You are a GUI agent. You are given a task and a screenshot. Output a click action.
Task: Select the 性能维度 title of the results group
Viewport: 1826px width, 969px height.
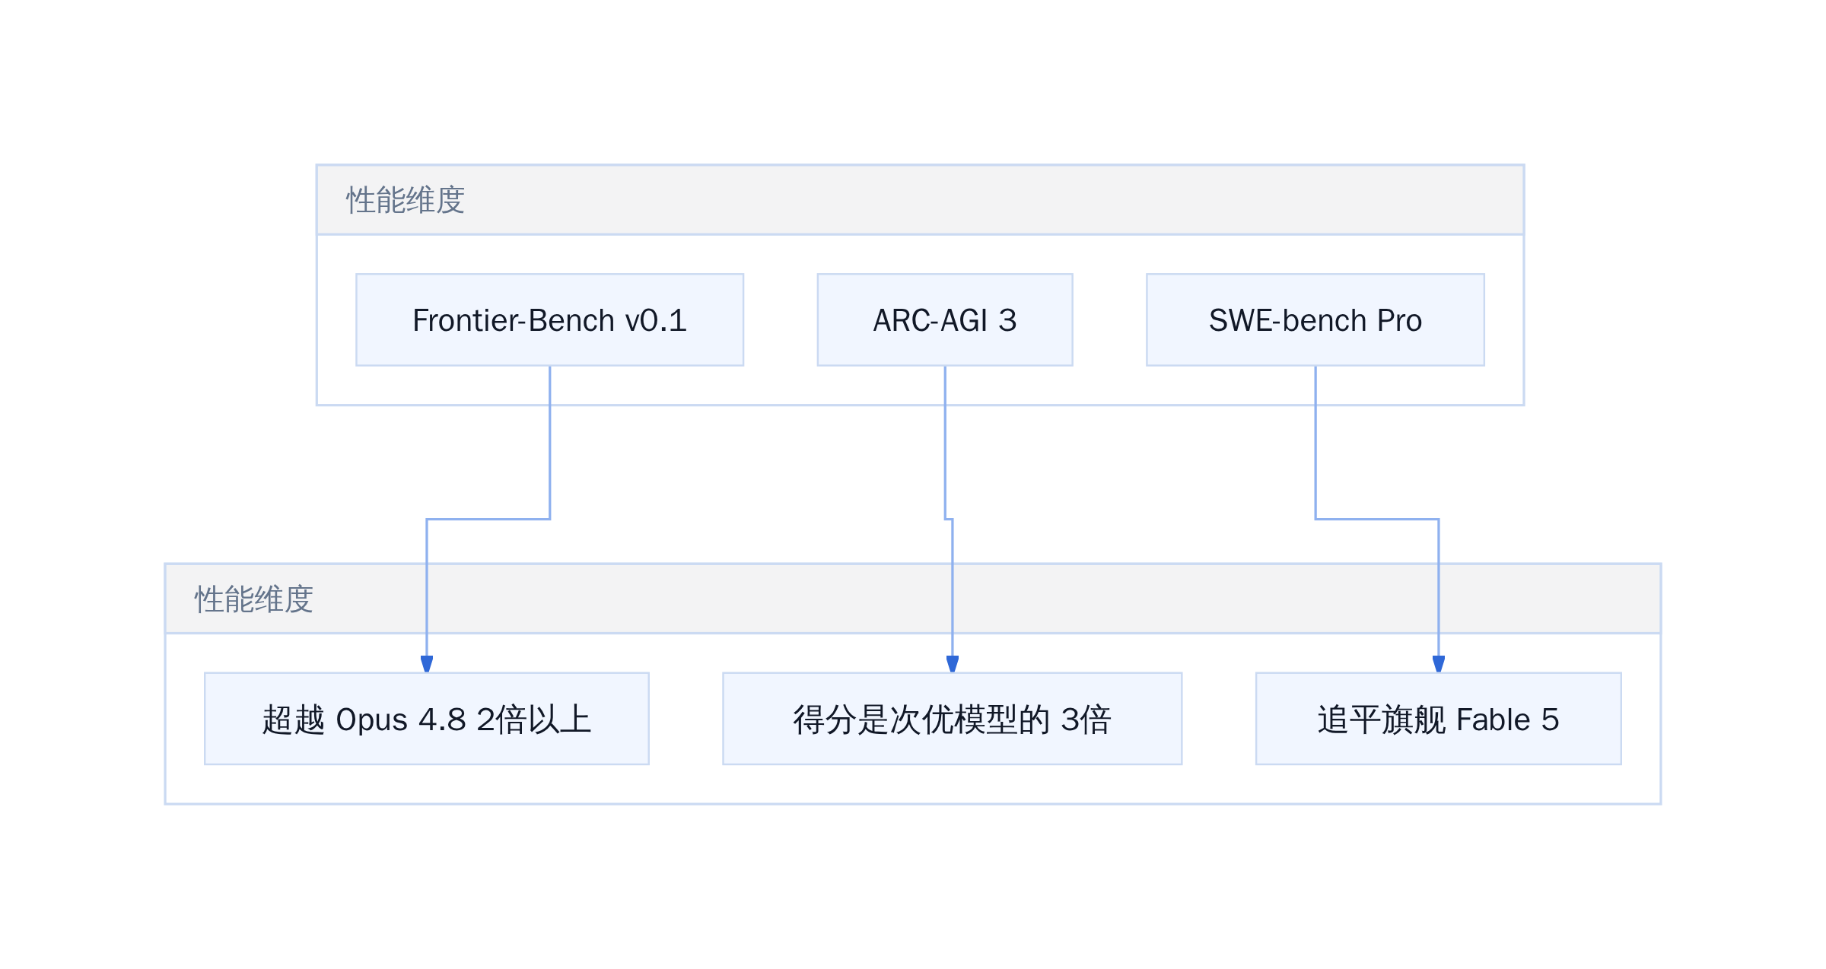click(x=253, y=599)
